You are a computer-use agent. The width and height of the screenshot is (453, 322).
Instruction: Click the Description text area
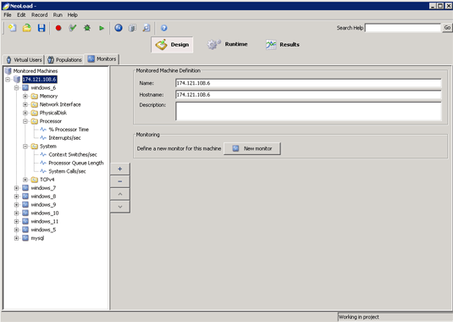308,111
